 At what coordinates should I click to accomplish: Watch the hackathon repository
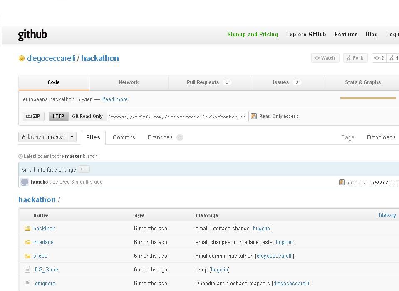point(325,58)
